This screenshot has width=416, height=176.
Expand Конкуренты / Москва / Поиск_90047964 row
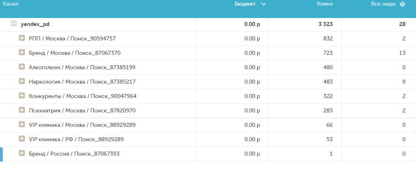pyautogui.click(x=22, y=96)
